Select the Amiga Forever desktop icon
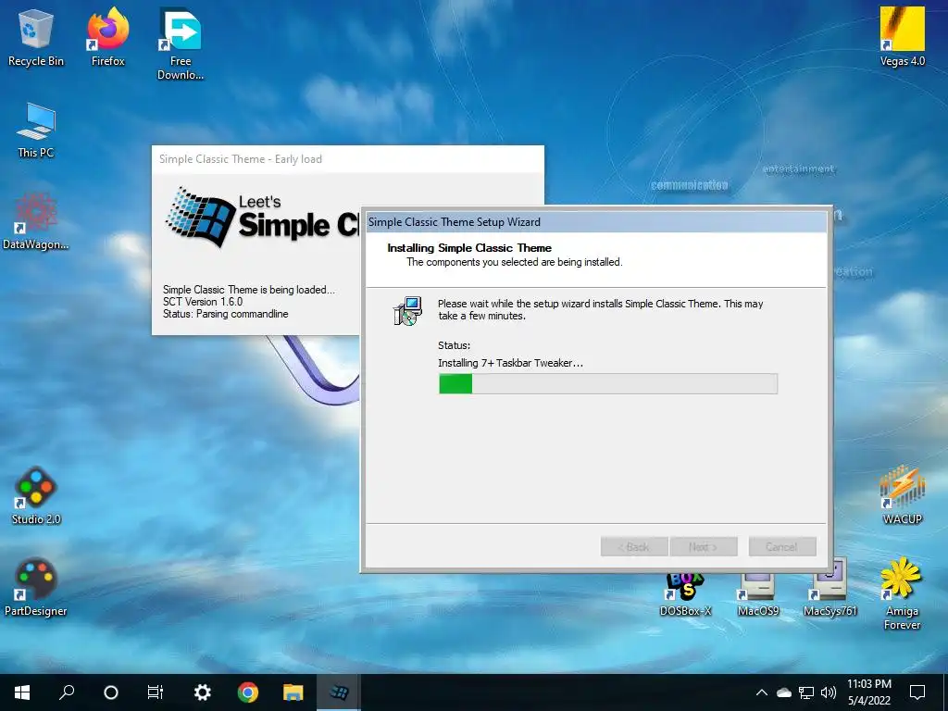The height and width of the screenshot is (711, 948). coord(902,593)
